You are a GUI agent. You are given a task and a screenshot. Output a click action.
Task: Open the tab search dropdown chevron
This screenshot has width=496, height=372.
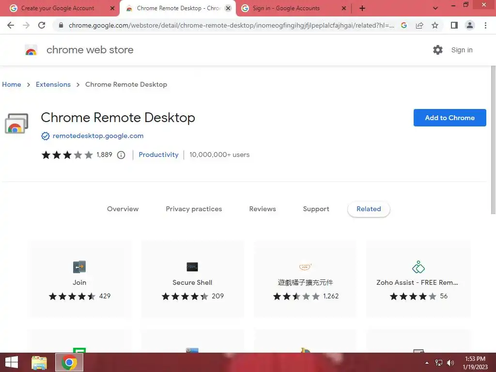click(435, 8)
